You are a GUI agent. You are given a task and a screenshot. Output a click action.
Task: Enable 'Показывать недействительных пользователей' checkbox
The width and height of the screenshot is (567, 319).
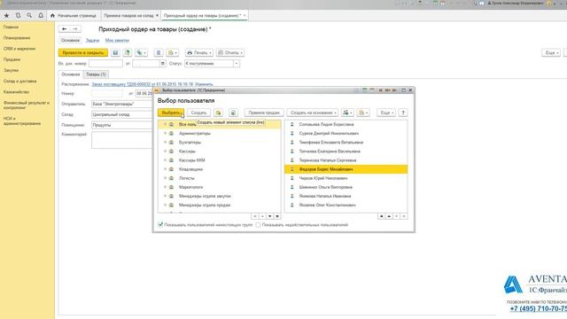[x=258, y=225]
